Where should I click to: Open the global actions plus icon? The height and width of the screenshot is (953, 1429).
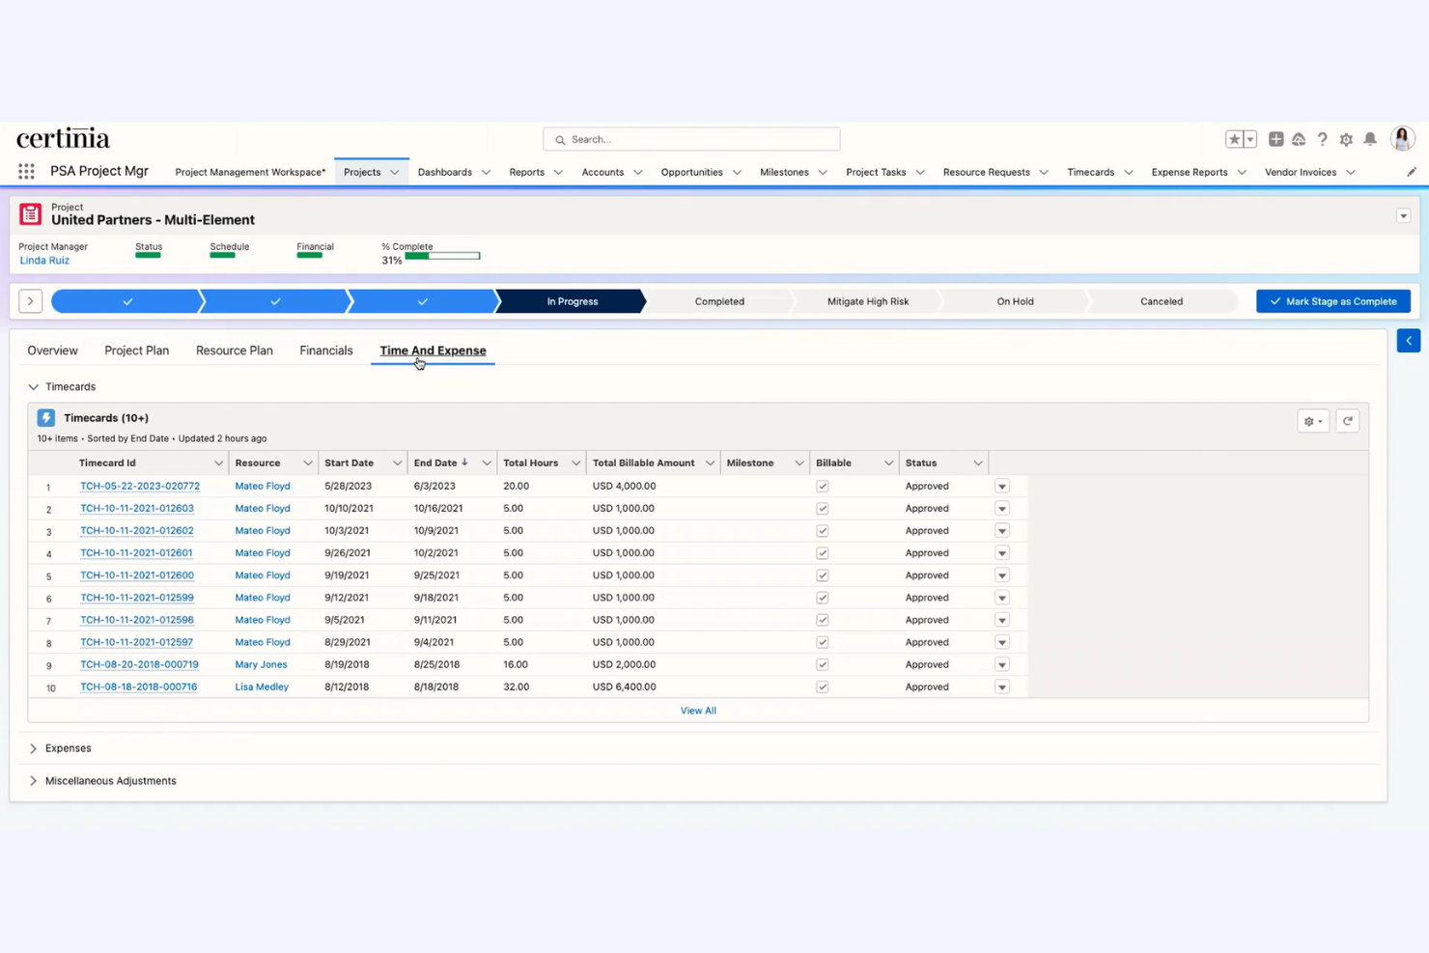1275,139
